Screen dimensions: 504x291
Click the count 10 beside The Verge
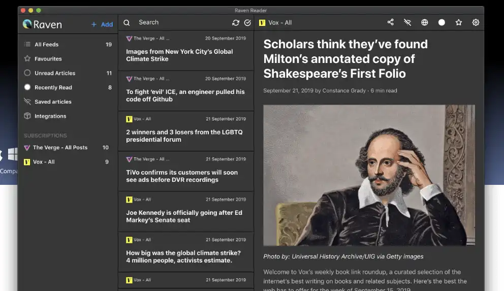click(106, 147)
